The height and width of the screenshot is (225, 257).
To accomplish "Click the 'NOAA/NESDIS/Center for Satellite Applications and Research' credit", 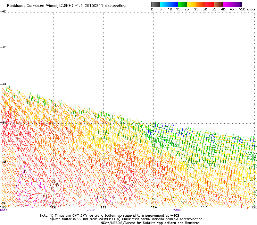I will point(150,223).
